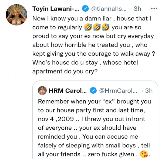This screenshot has height=159, width=162.
Task: Open Toyin Lawani's profile picture
Action: [16, 15]
